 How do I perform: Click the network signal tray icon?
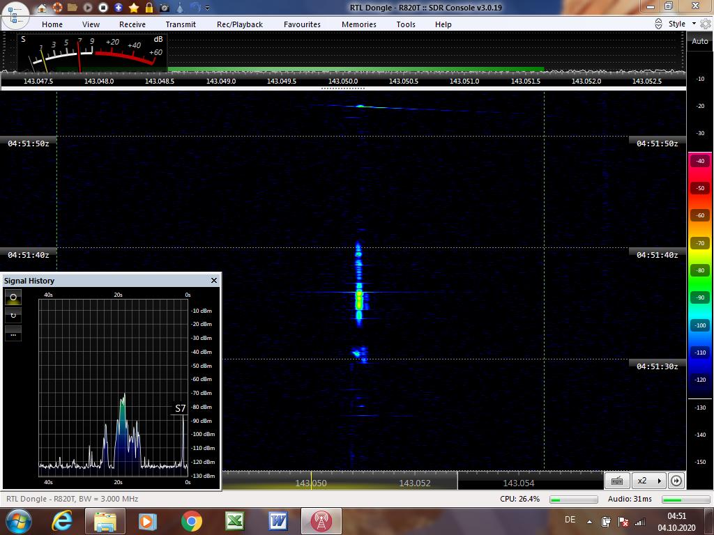pyautogui.click(x=640, y=521)
